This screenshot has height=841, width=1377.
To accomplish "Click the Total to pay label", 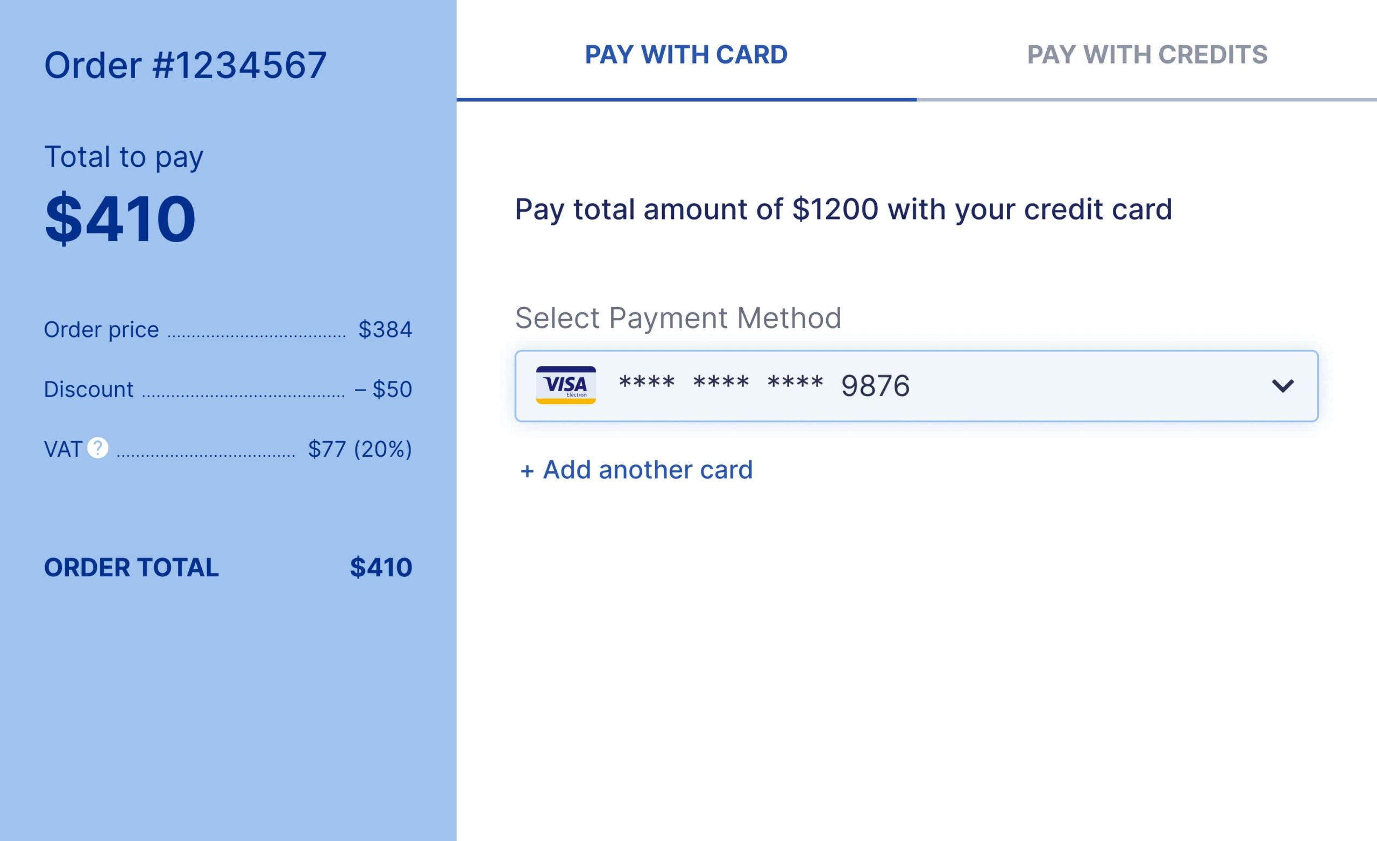I will click(x=124, y=157).
